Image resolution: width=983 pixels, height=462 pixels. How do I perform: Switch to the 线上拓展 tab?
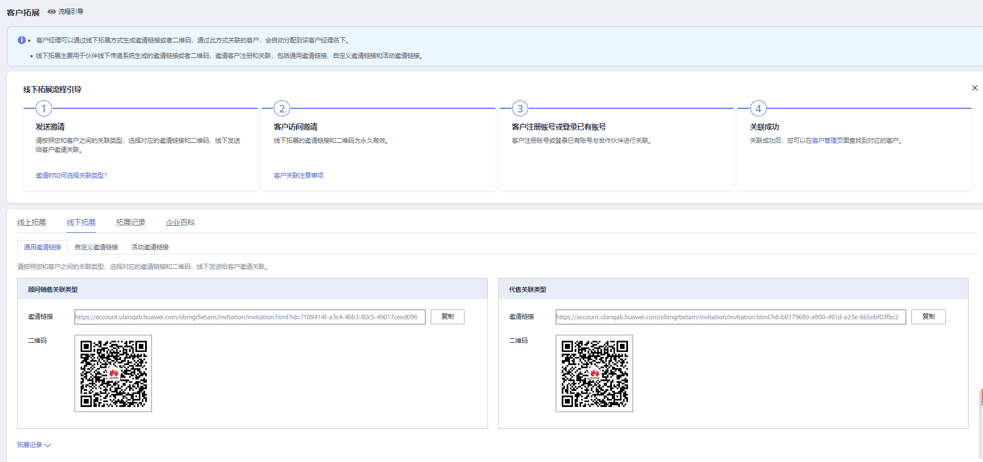[x=32, y=222]
